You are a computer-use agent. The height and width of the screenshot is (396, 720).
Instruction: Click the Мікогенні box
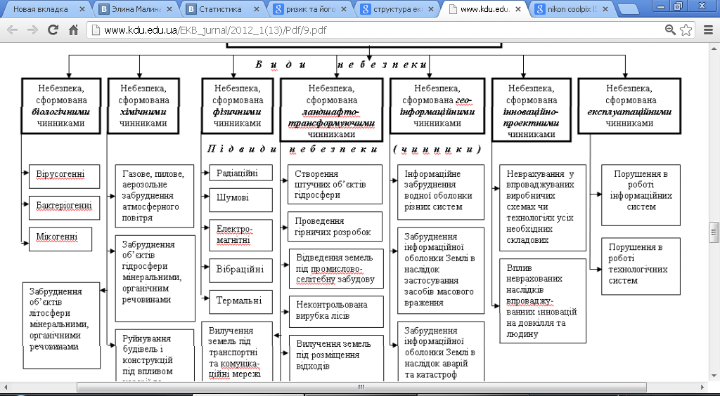coord(60,239)
